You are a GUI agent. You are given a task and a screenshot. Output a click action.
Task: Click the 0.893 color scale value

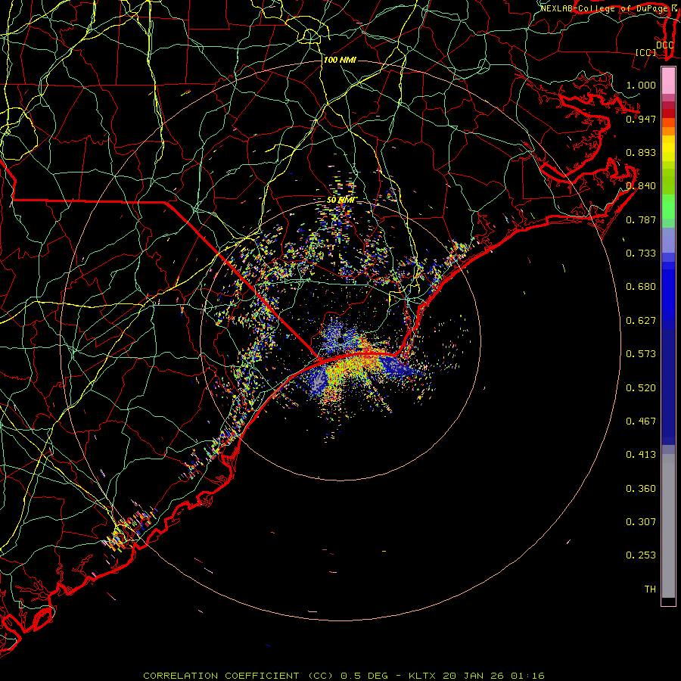coord(641,152)
